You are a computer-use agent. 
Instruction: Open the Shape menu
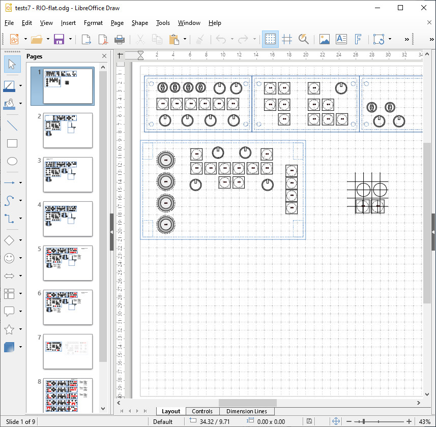139,23
